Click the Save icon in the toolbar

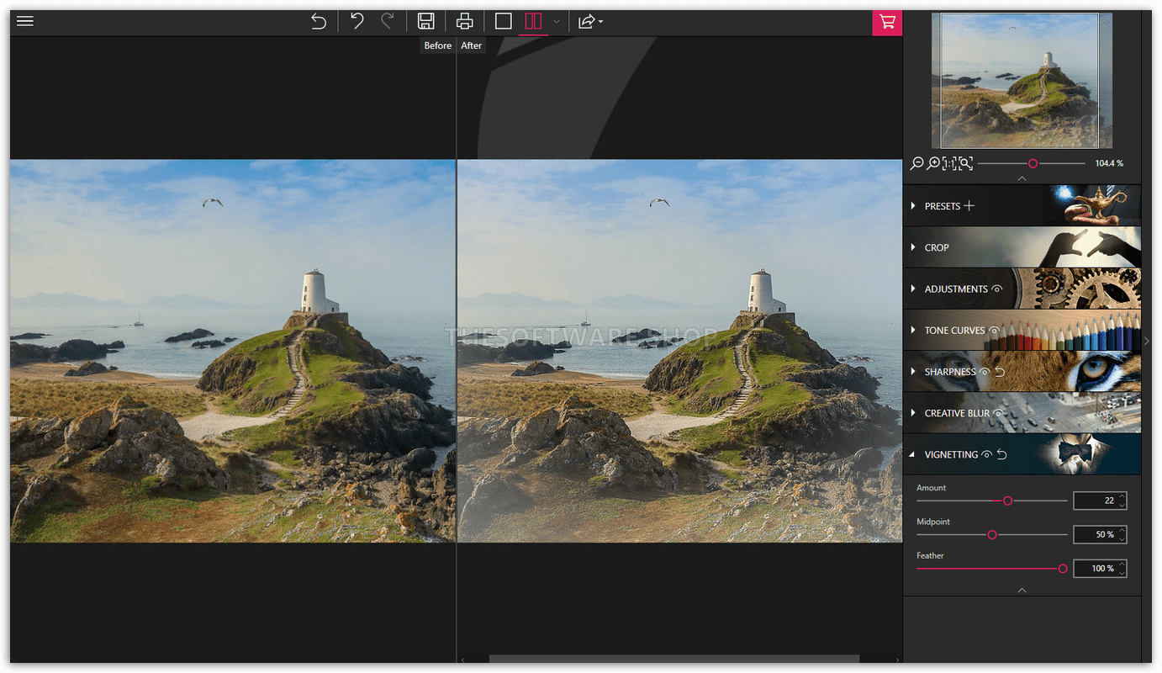tap(426, 21)
